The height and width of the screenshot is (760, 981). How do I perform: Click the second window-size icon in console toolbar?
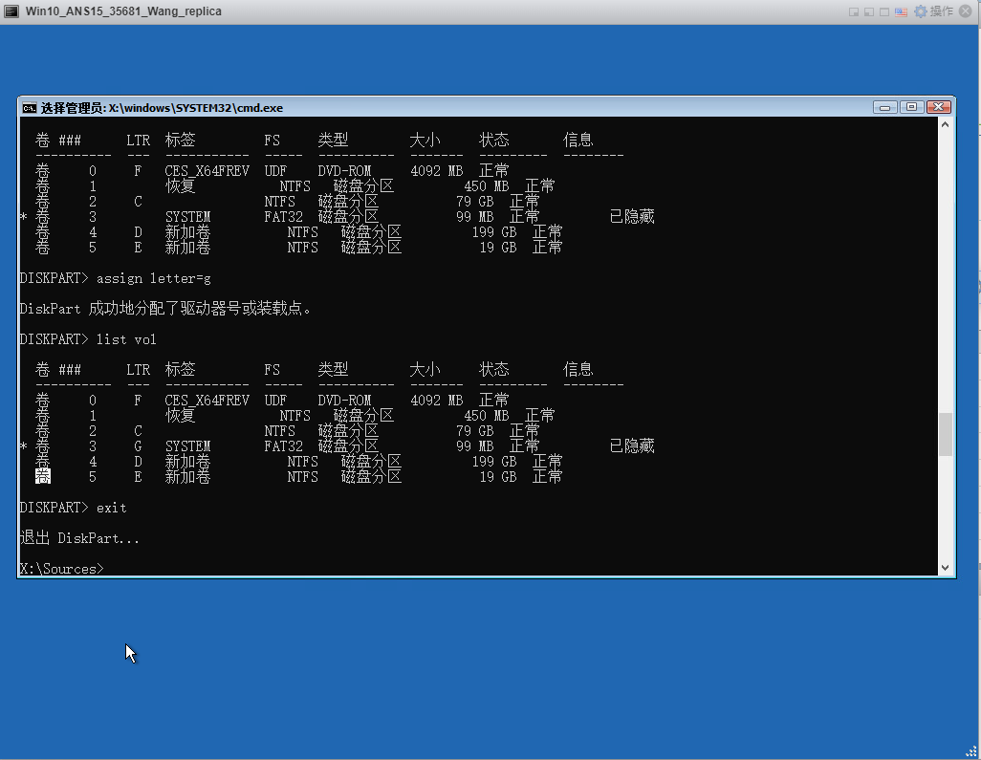(869, 11)
